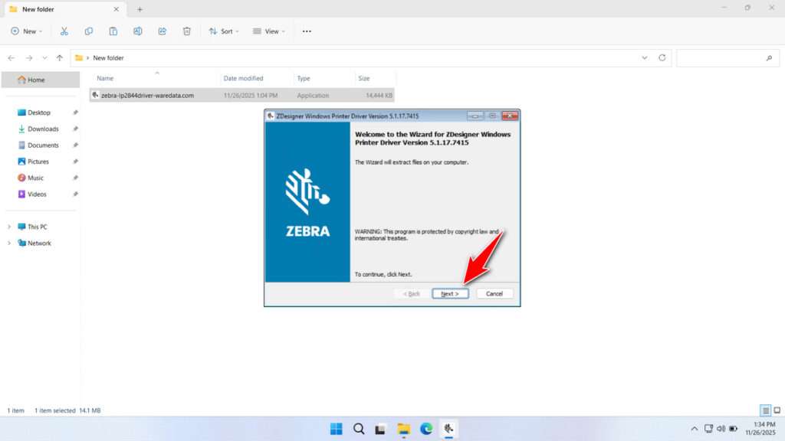
Task: Copy the selected file with the Copy icon
Action: [x=89, y=31]
